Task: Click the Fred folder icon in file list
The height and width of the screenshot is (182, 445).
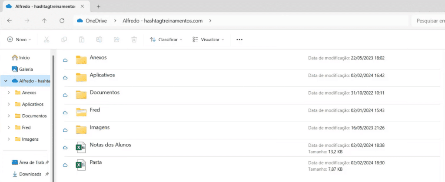Action: coord(81,112)
